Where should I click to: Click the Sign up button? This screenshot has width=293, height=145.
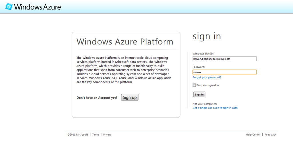tap(130, 97)
